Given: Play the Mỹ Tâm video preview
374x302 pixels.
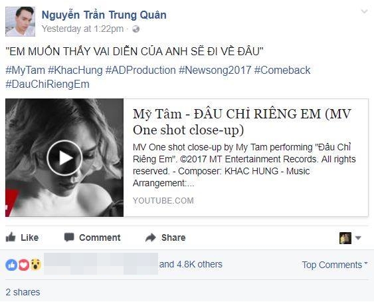Looking at the screenshot, I should [64, 158].
